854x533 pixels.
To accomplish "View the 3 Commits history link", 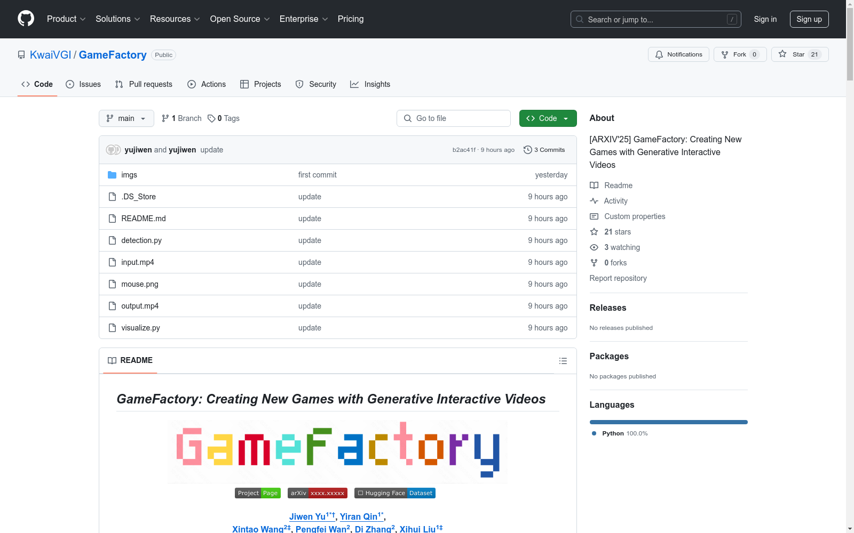I will [x=544, y=150].
